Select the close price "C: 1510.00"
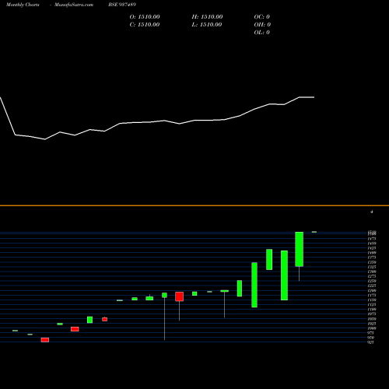Viewport: 389px width, 389px height. point(145,25)
